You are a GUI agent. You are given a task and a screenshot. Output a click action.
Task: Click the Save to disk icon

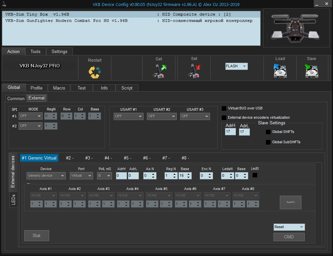311,71
